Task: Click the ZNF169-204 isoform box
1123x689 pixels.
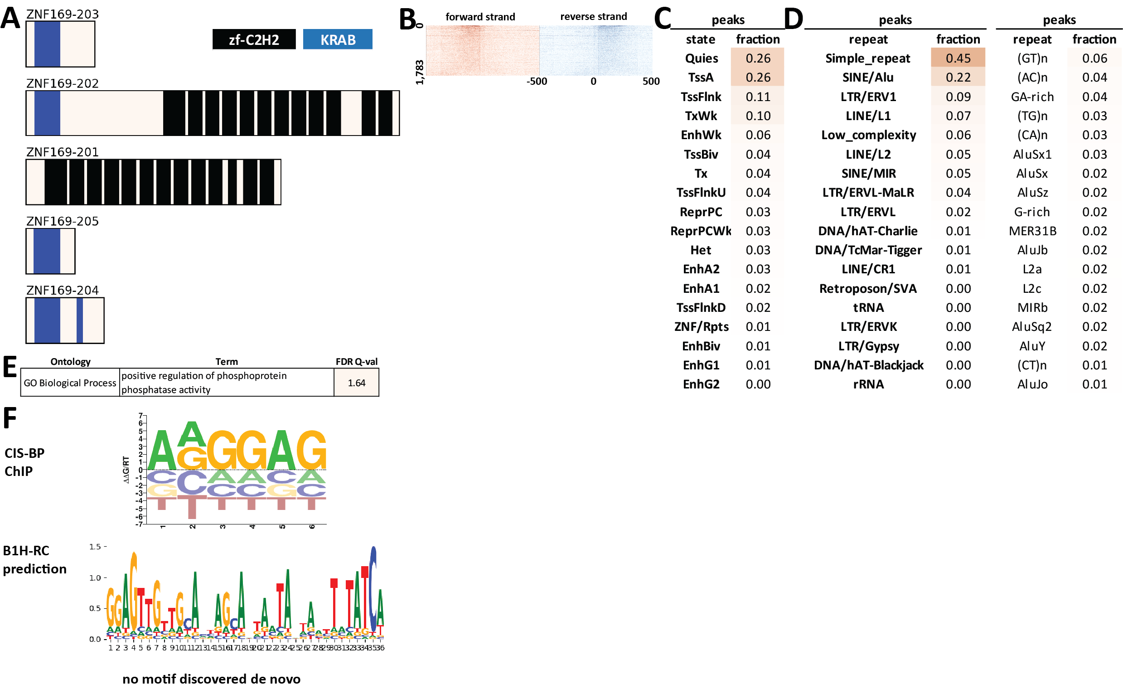Action: (x=65, y=320)
